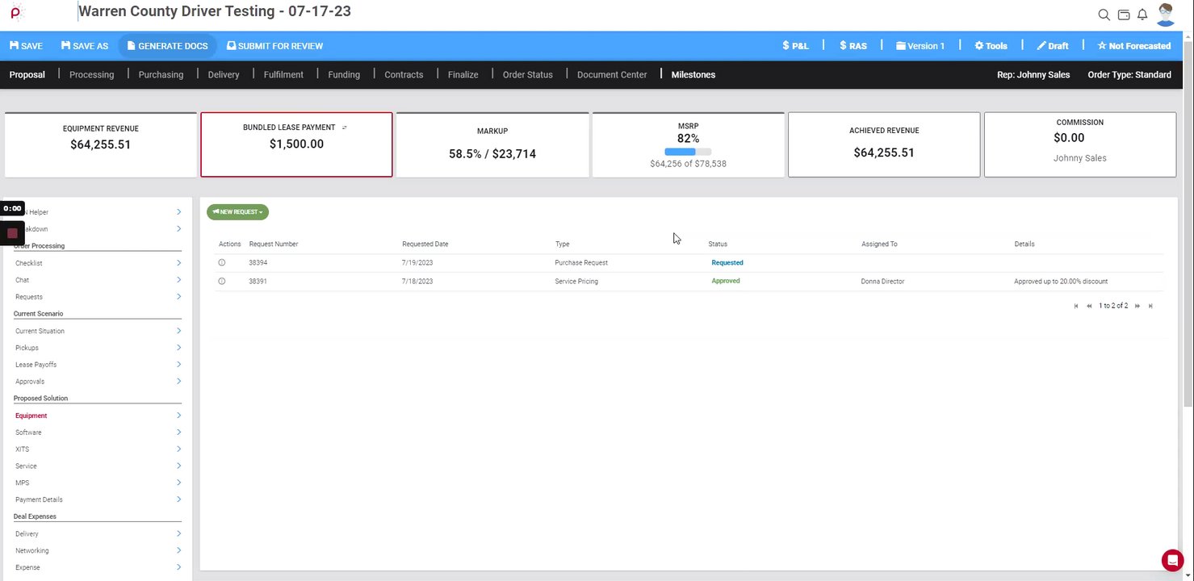This screenshot has height=581, width=1194.
Task: Open the wallet icon in header
Action: pyautogui.click(x=1123, y=15)
